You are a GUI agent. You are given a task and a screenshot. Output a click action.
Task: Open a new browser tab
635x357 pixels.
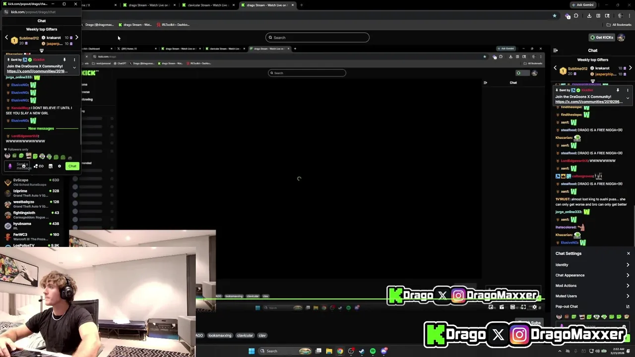coord(301,5)
